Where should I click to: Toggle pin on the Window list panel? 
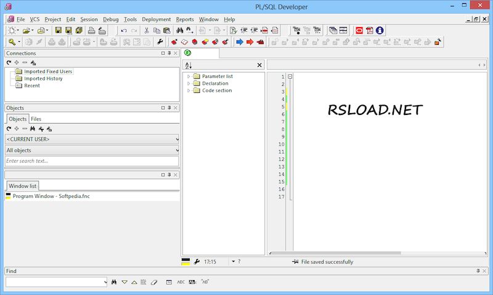pyautogui.click(x=169, y=175)
